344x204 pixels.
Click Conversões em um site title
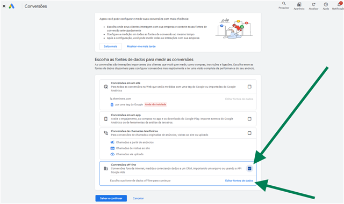pyautogui.click(x=125, y=83)
